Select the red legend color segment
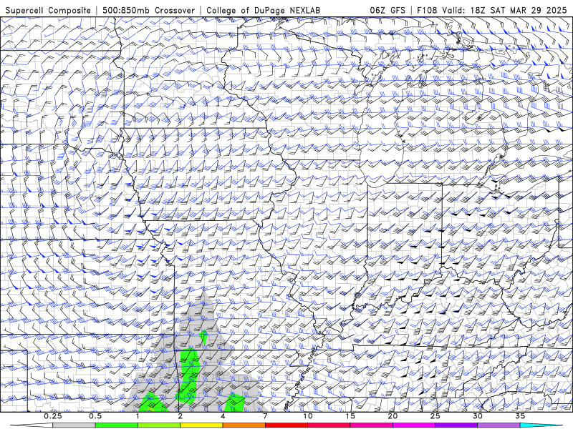This screenshot has height=429, width=573. 286,425
